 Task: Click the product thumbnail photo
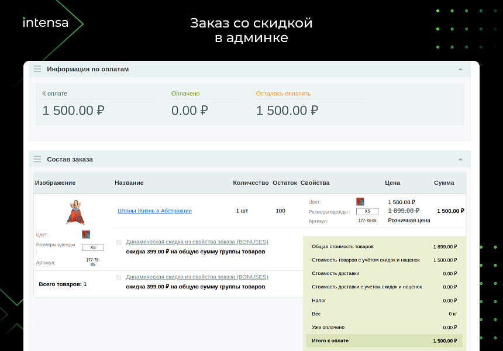(x=75, y=212)
